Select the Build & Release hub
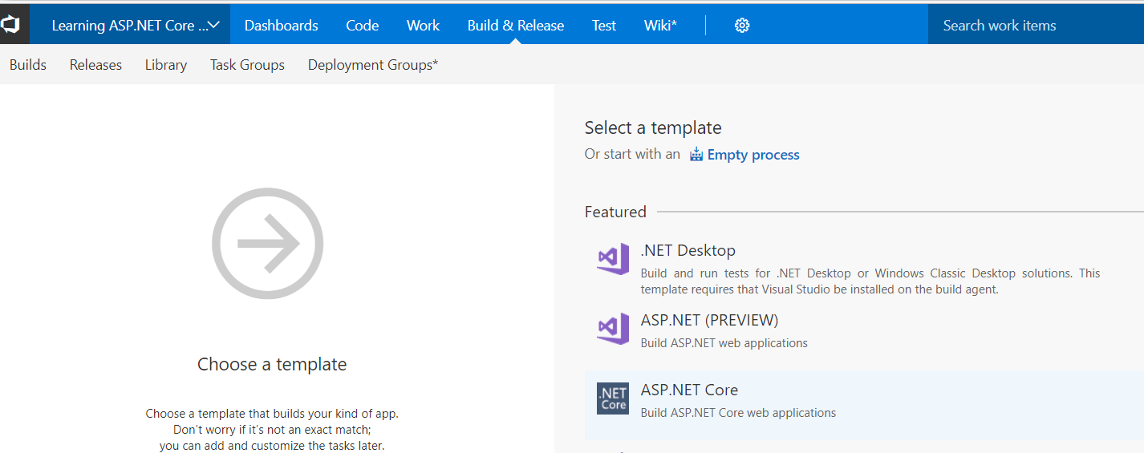Image resolution: width=1144 pixels, height=453 pixels. pos(516,26)
